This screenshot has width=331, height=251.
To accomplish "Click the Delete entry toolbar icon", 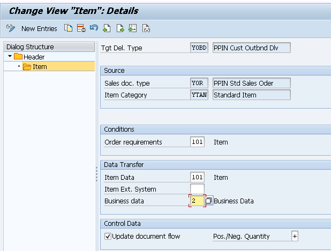I will (x=81, y=28).
